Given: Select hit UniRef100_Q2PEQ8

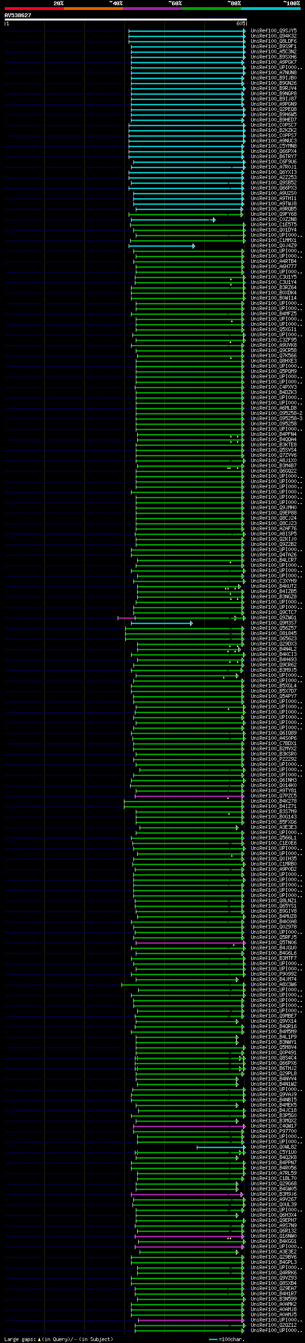Looking at the screenshot, I should [274, 109].
